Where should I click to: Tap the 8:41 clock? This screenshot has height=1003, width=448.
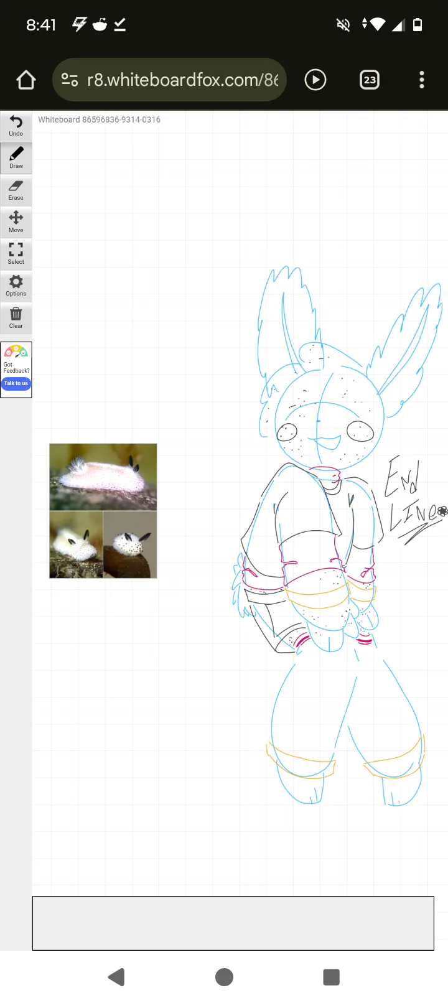click(41, 25)
